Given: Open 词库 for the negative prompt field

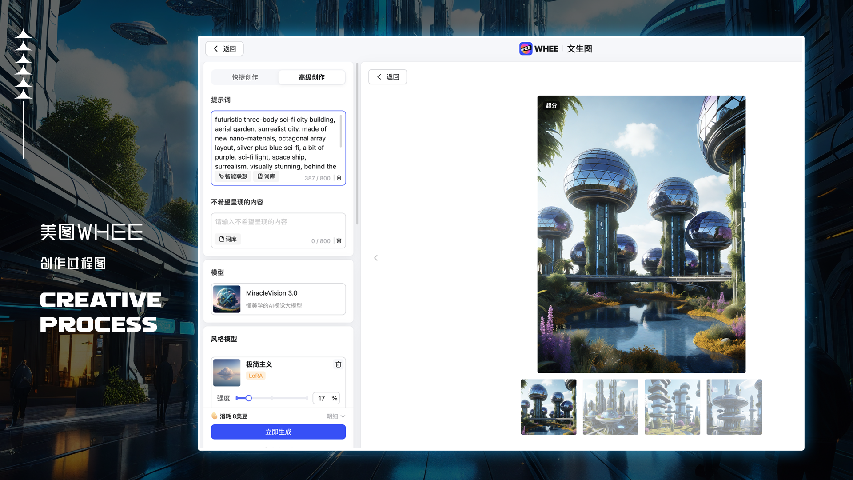Looking at the screenshot, I should click(x=227, y=239).
